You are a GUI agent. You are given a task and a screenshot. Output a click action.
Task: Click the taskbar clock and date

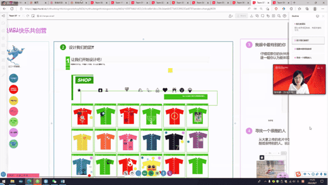312,181
